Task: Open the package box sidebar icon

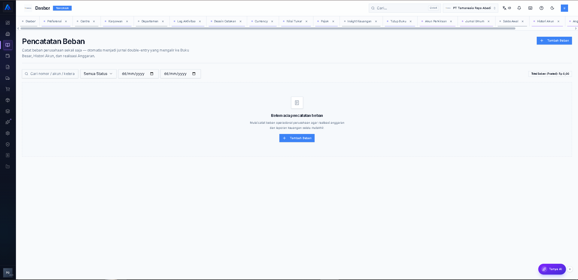Action: coord(8,100)
